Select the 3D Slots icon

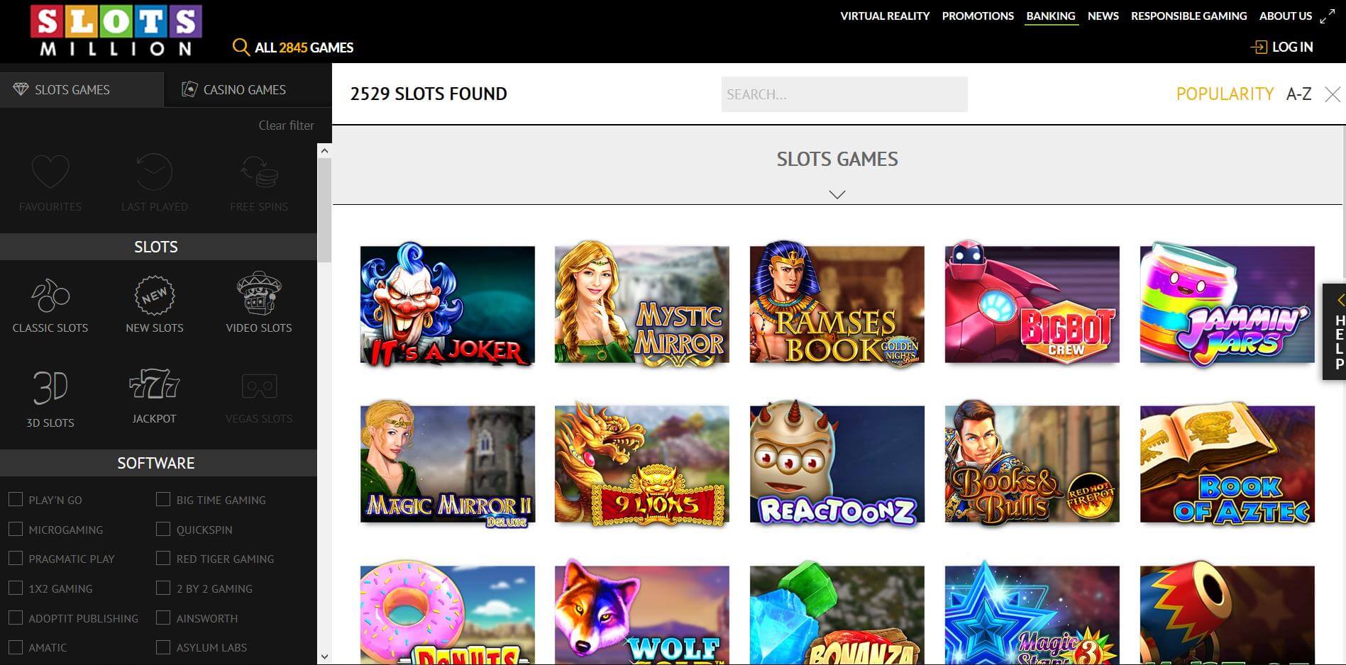pos(50,388)
